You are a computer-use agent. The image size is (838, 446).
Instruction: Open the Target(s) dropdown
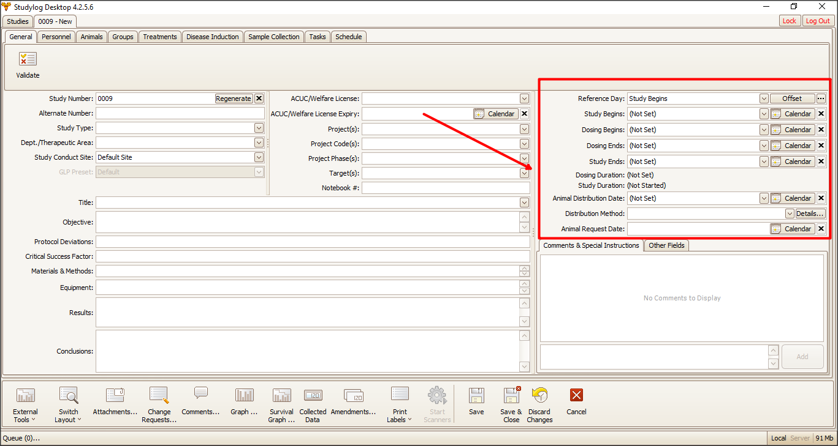click(524, 173)
